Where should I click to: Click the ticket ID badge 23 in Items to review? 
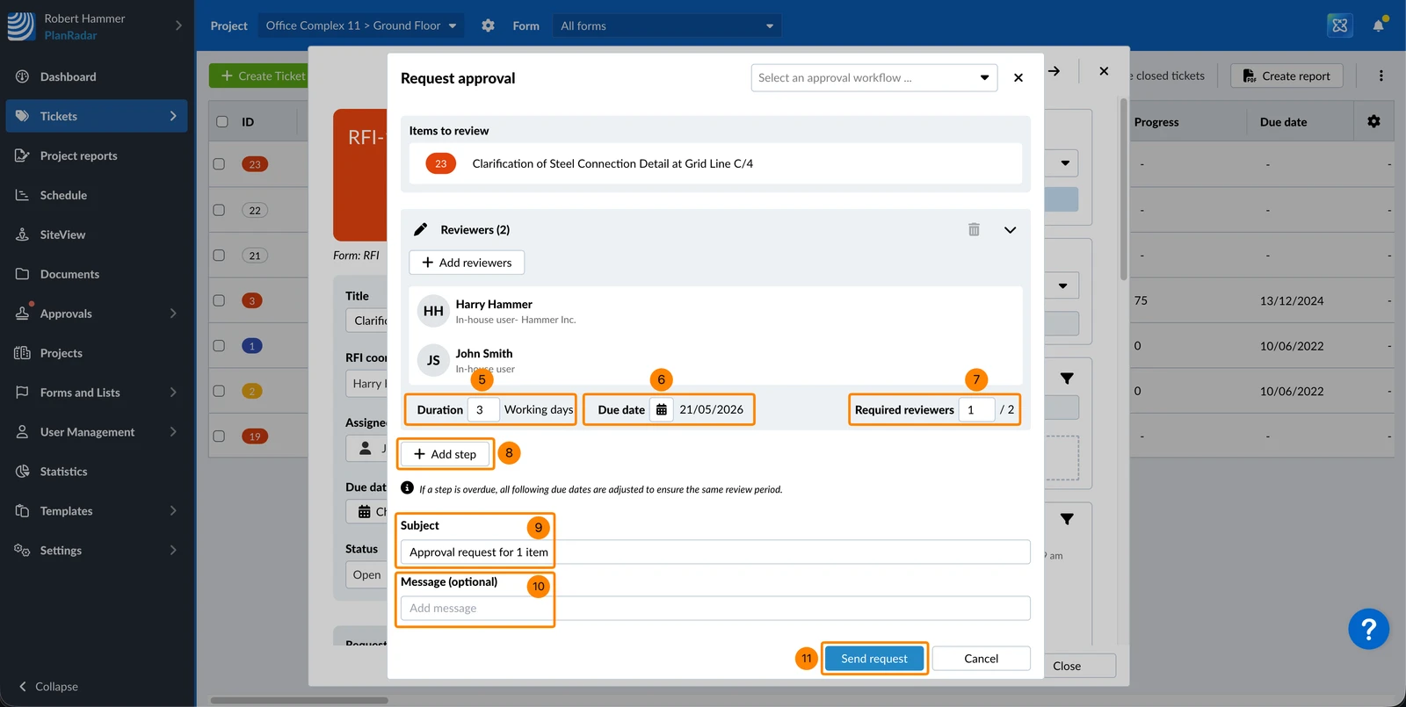441,163
